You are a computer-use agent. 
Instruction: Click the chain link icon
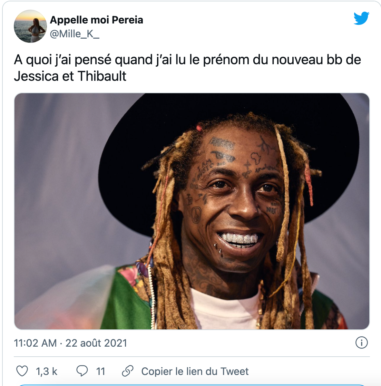(128, 371)
